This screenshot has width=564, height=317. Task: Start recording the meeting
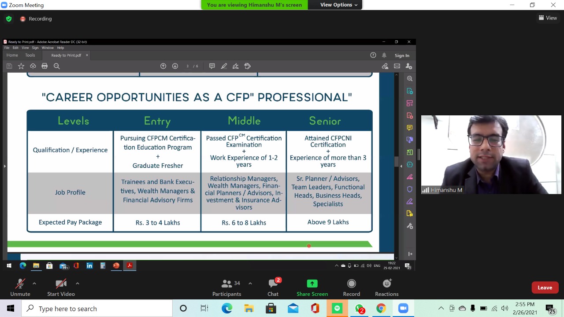tap(351, 287)
